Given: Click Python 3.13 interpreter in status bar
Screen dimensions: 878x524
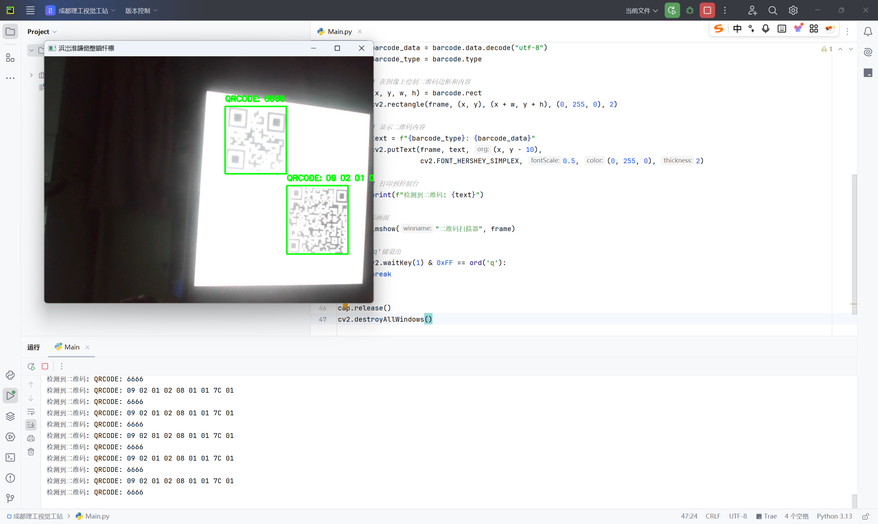Looking at the screenshot, I should pyautogui.click(x=834, y=516).
